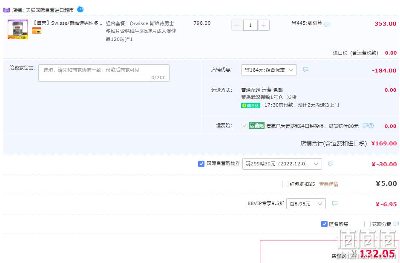Click the -184.00 discount amount
This screenshot has height=263, width=400.
[384, 70]
